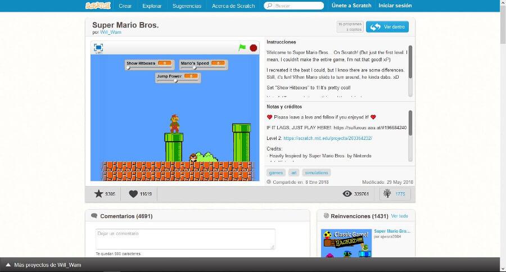Adjust the Mario's Speed slider
The image size is (506, 272).
click(x=204, y=68)
